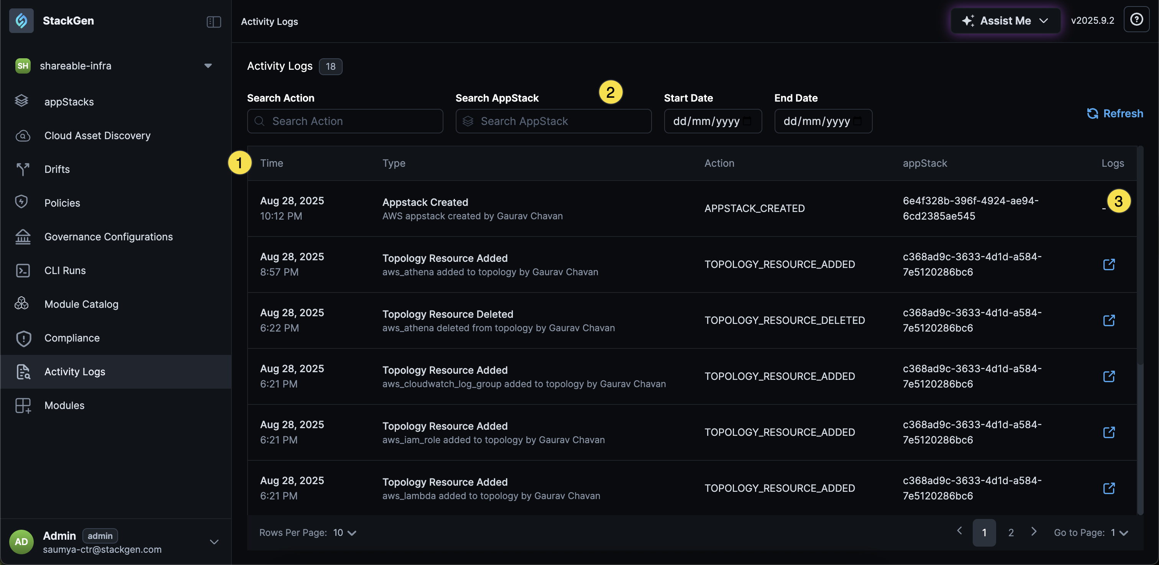The image size is (1159, 565).
Task: Click the Search Action field
Action: pyautogui.click(x=345, y=121)
